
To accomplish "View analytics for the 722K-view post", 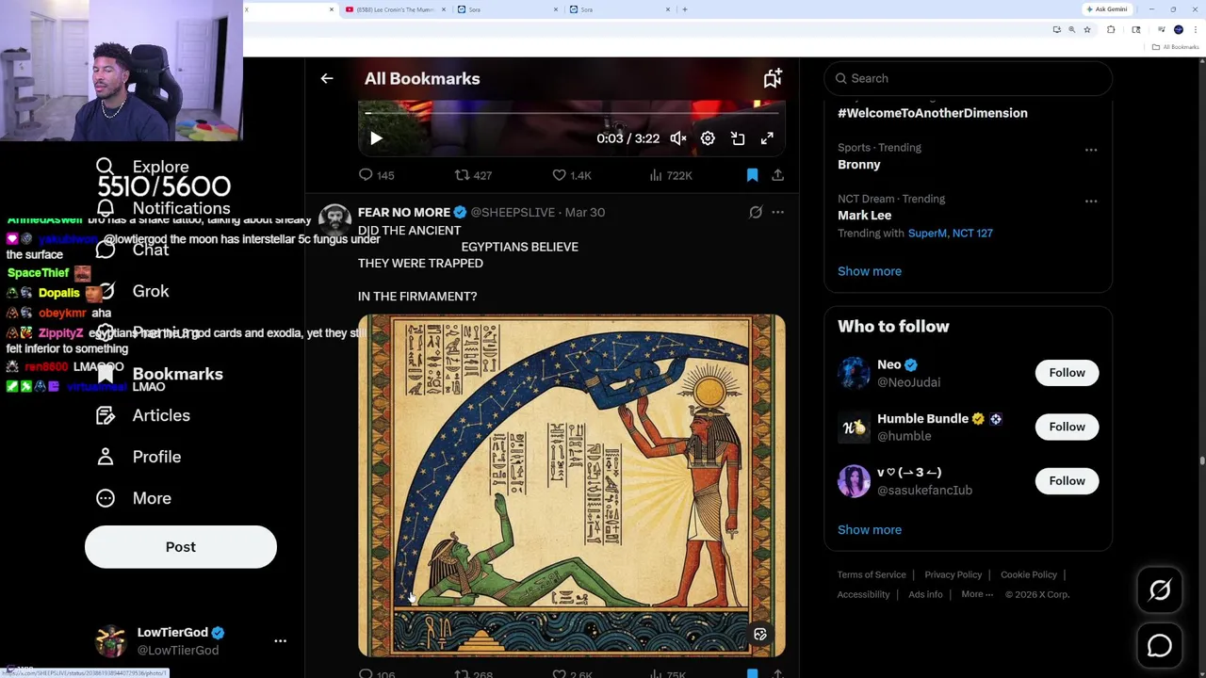I will [x=671, y=175].
